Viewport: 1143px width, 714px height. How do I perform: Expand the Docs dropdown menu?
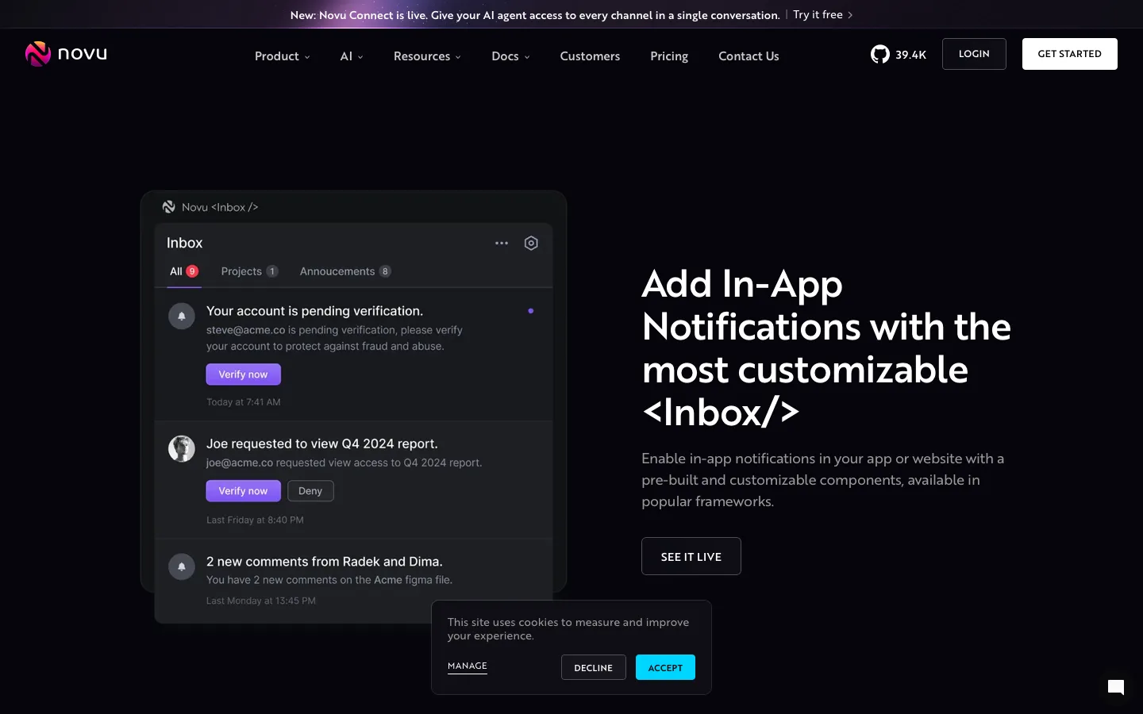510,56
